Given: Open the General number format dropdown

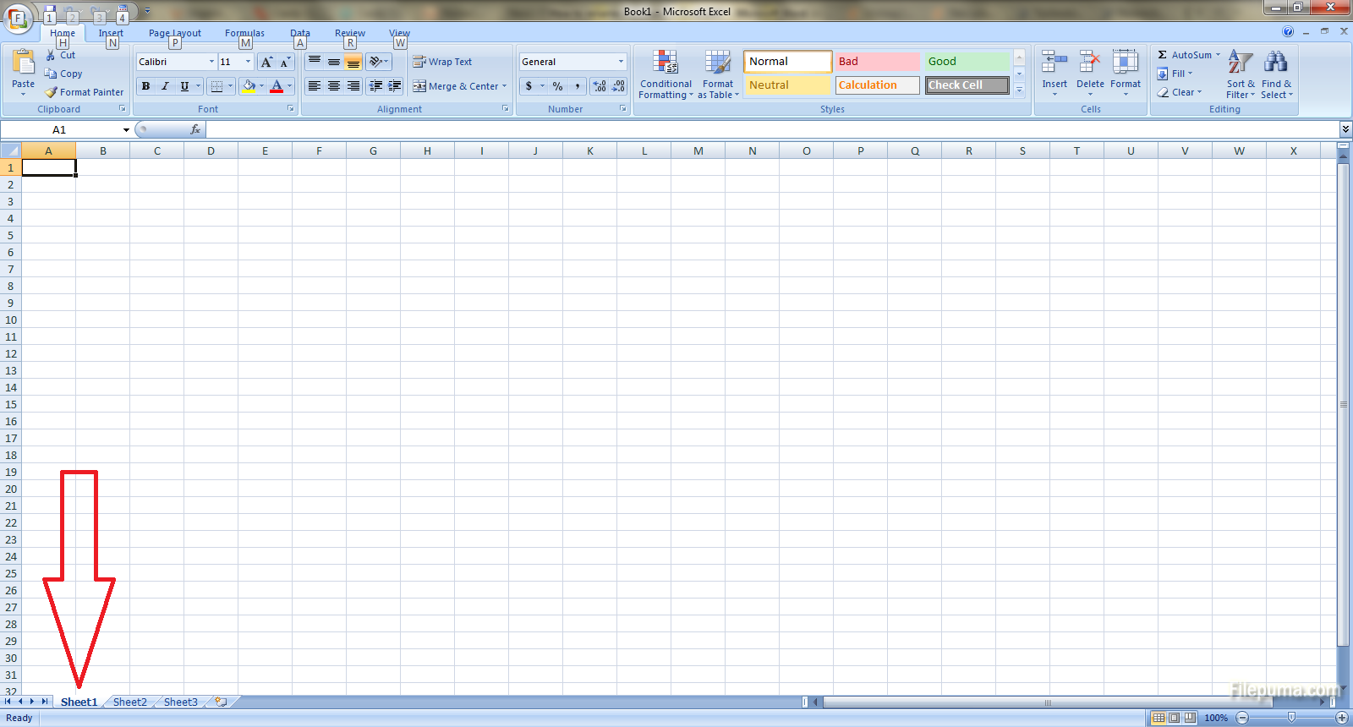Looking at the screenshot, I should point(621,62).
